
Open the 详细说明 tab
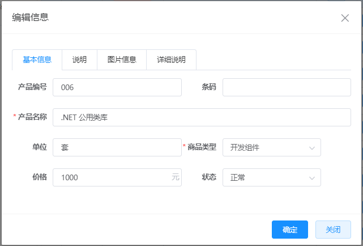coord(172,60)
